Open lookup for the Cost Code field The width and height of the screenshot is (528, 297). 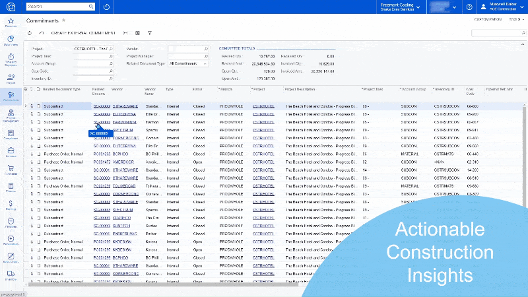[x=111, y=71]
